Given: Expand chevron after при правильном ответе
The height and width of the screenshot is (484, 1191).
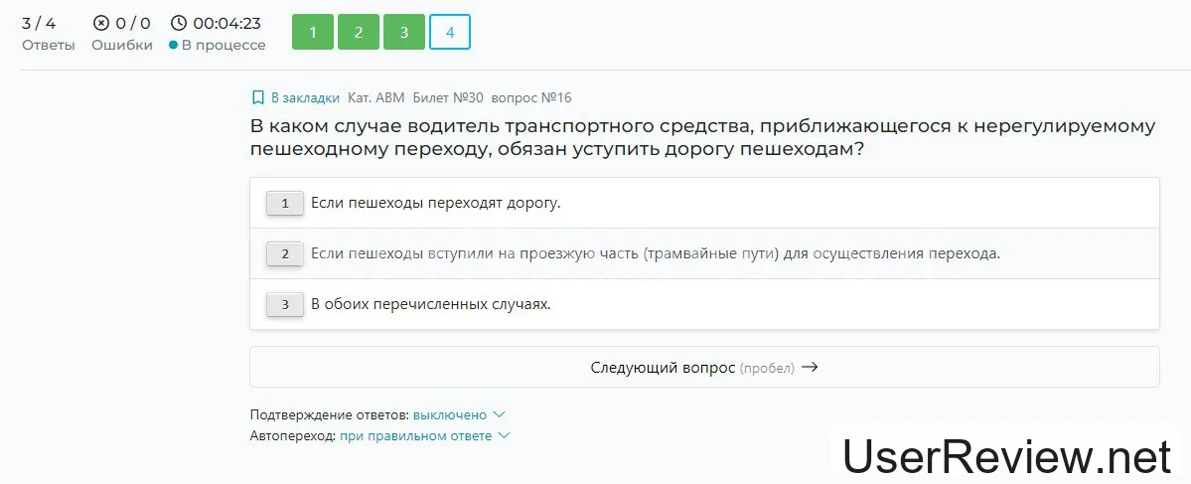Looking at the screenshot, I should tap(504, 436).
